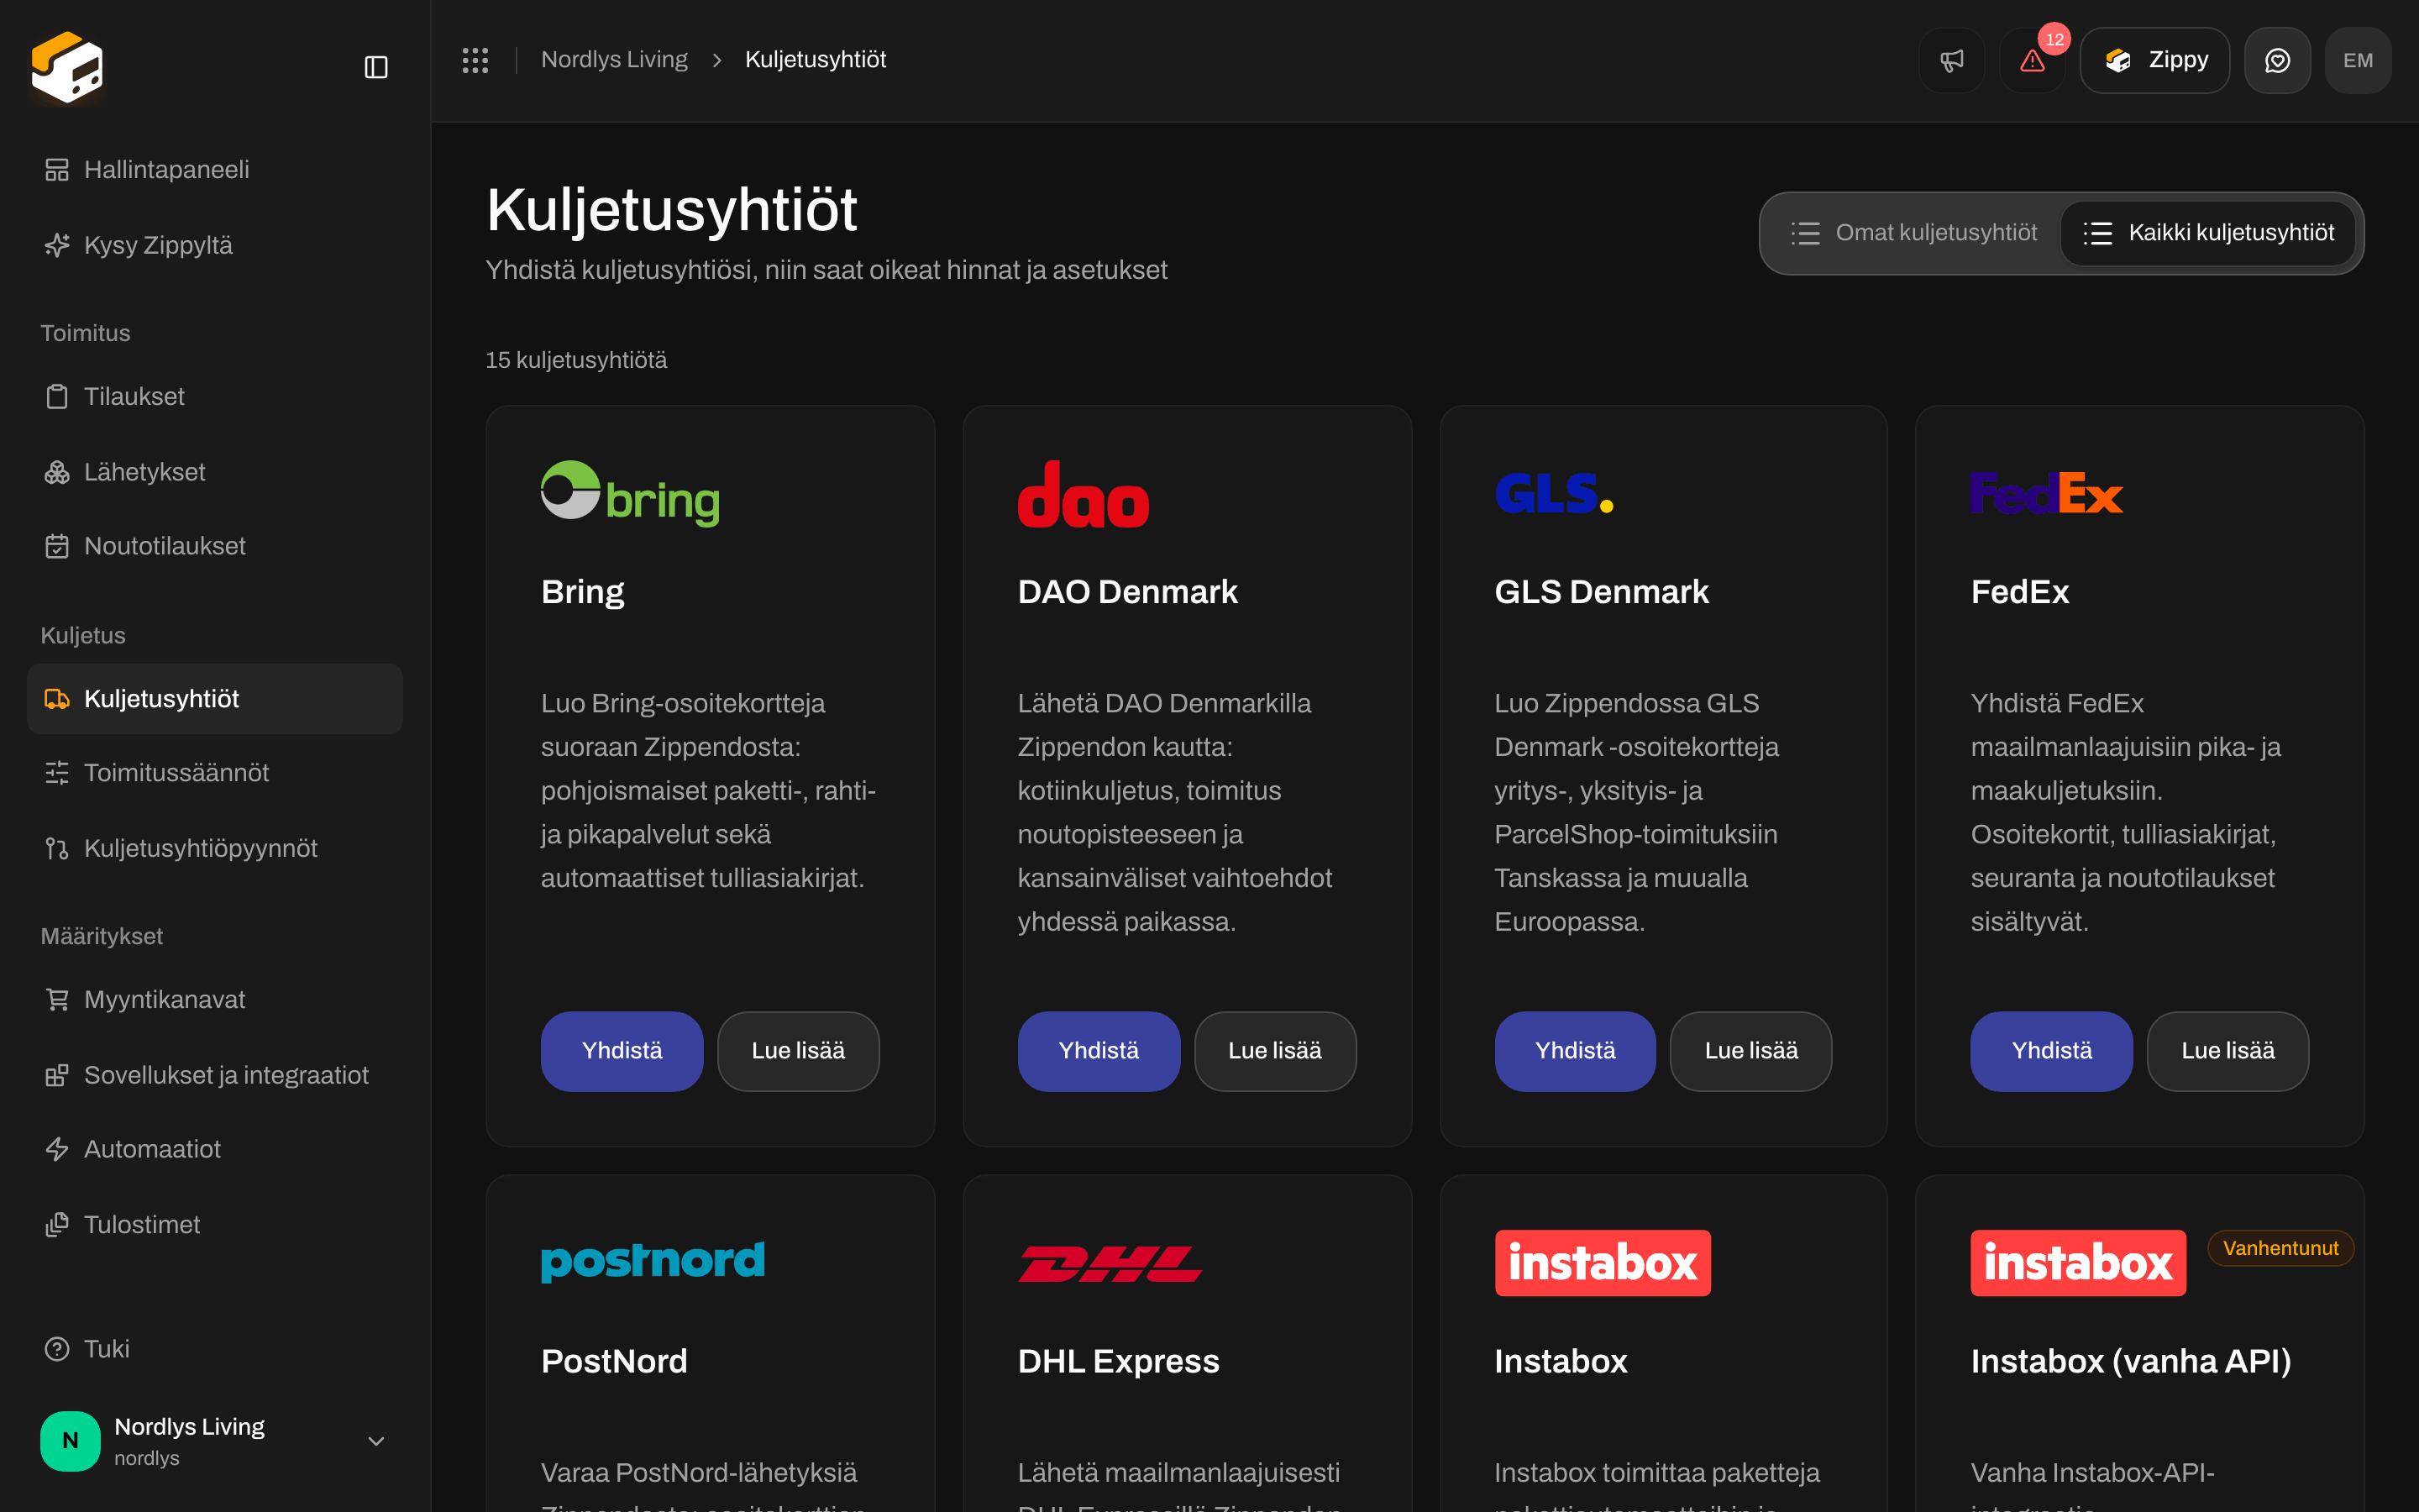Click the Tulostimet printer icon
Viewport: 2419px width, 1512px height.
(57, 1225)
